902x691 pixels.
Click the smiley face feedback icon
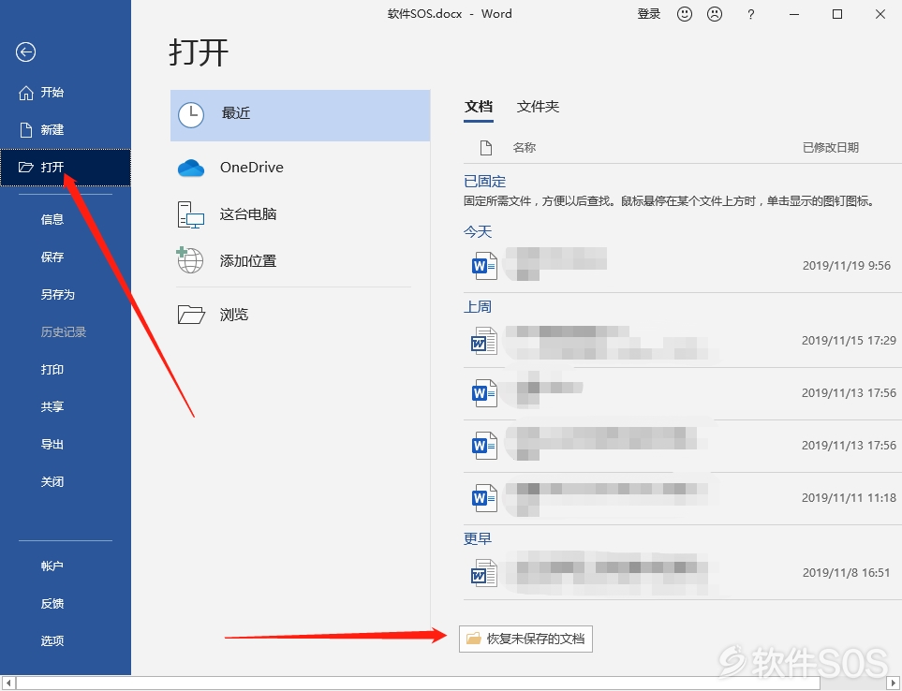click(684, 14)
